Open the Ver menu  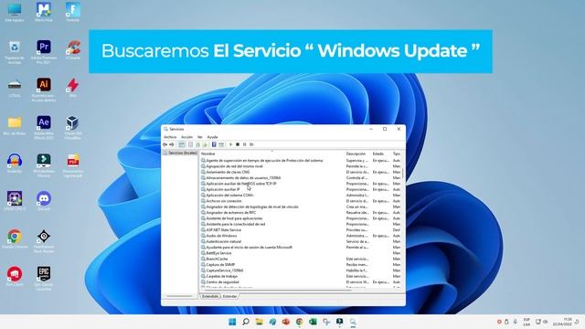(200, 137)
